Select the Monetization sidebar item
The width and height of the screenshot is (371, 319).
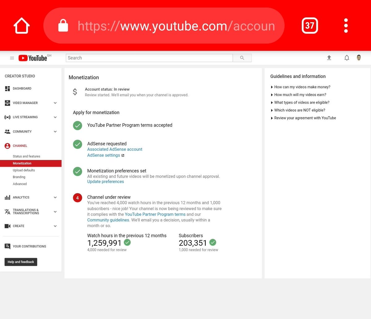tap(31, 163)
